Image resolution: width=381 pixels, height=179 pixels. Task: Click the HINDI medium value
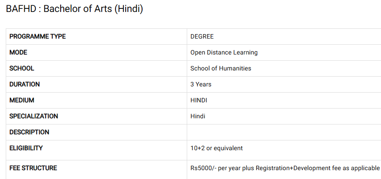[199, 100]
